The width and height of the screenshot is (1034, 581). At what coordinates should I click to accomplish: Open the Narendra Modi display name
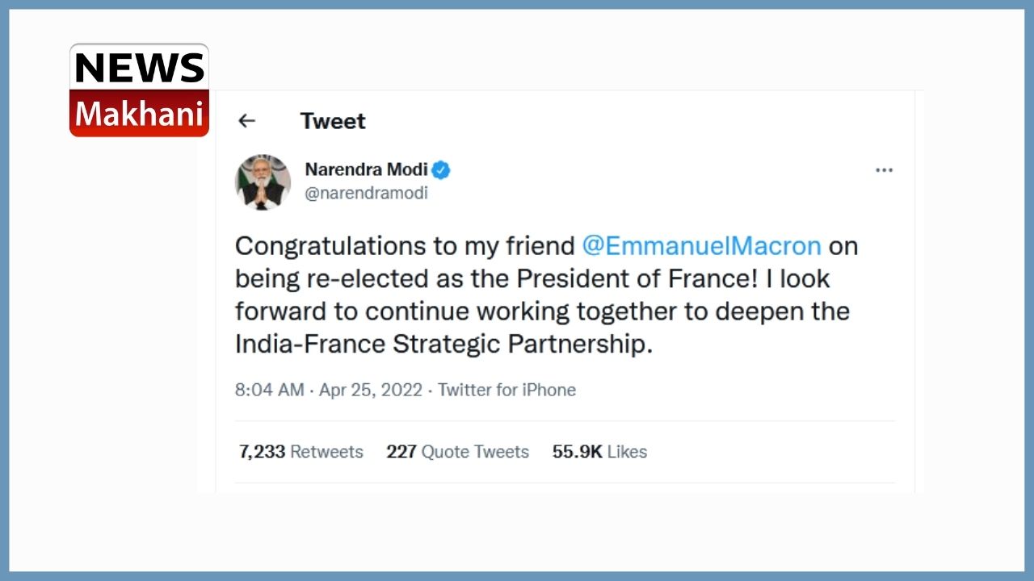366,170
